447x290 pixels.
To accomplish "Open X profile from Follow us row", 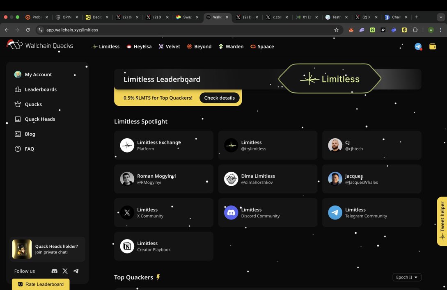I will pyautogui.click(x=65, y=271).
